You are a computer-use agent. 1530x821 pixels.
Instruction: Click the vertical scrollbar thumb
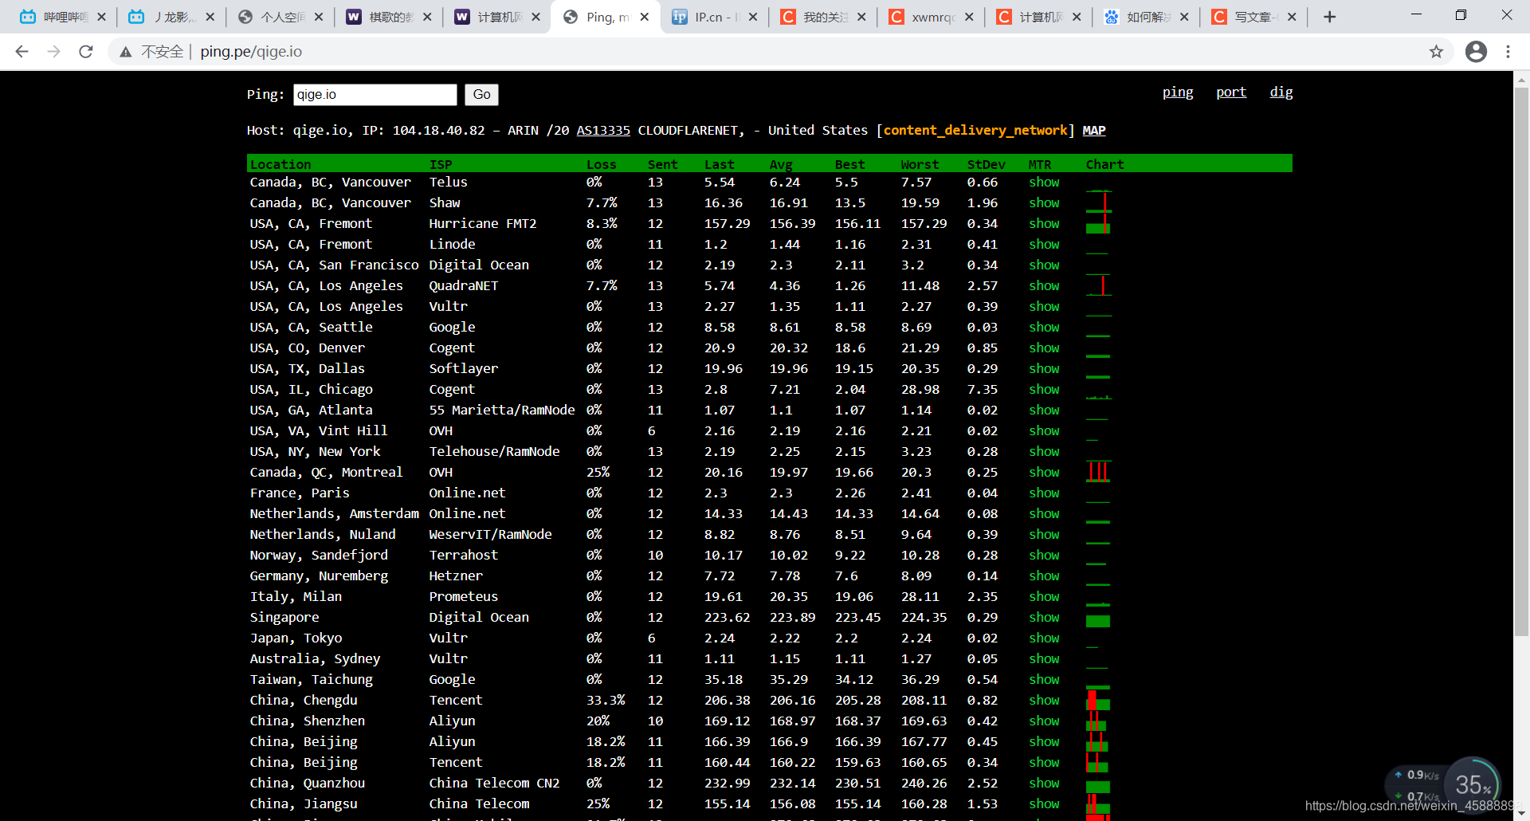point(1522,363)
